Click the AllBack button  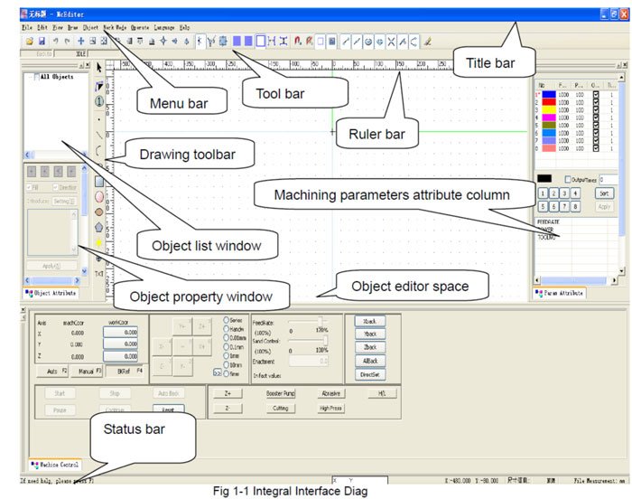coord(370,361)
